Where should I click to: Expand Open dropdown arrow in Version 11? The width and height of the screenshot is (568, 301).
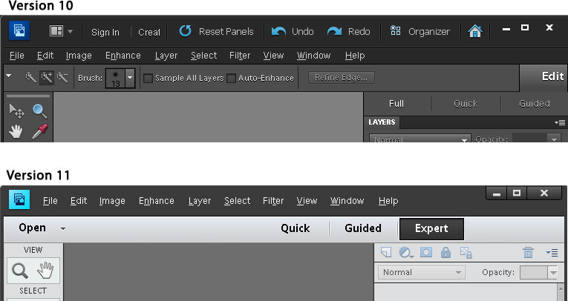pyautogui.click(x=63, y=228)
